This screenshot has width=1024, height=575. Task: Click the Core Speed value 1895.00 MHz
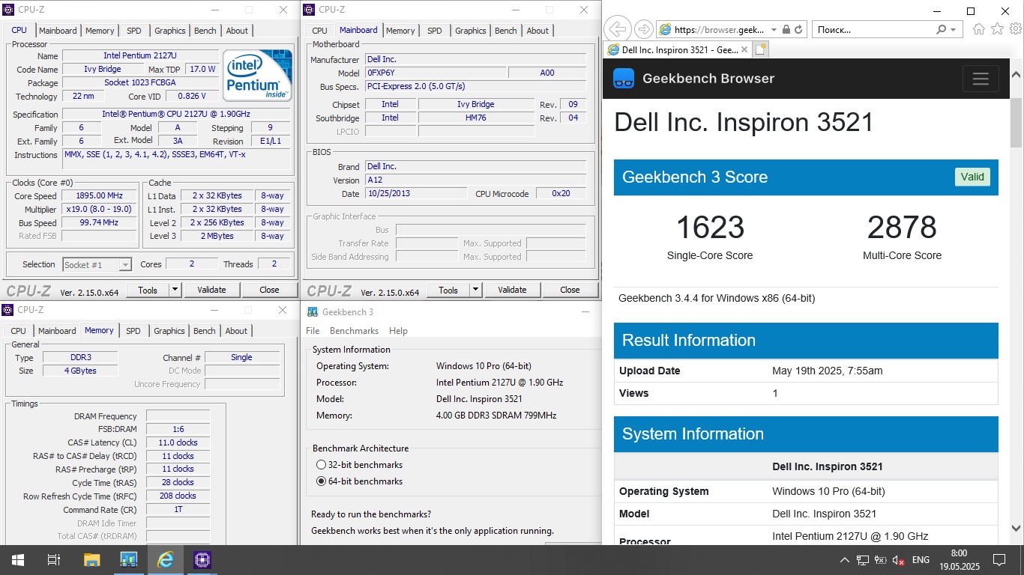(x=99, y=195)
